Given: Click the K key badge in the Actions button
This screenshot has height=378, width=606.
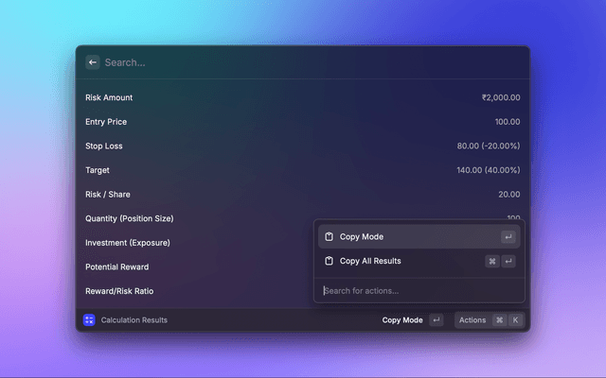Looking at the screenshot, I should click(515, 320).
